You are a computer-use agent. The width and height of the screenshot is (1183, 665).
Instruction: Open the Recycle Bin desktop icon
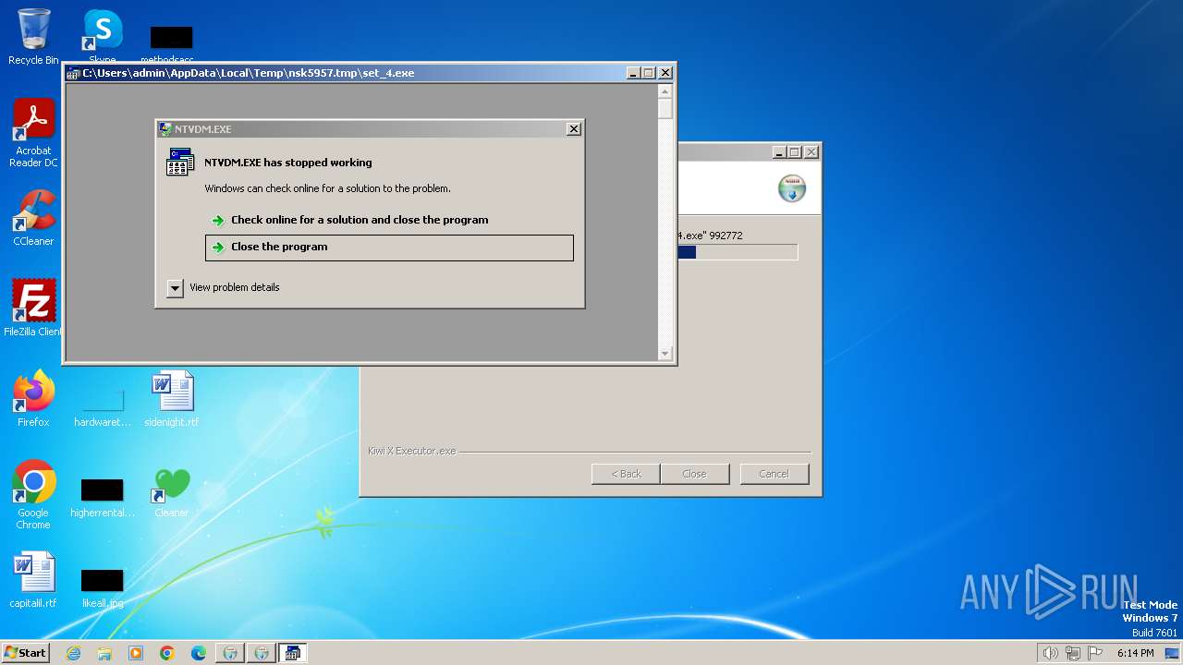click(x=33, y=37)
